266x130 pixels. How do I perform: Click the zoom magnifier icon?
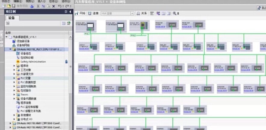tap(175, 14)
